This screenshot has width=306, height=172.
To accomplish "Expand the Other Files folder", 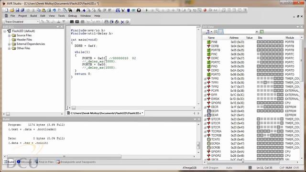I will pos(9,48).
